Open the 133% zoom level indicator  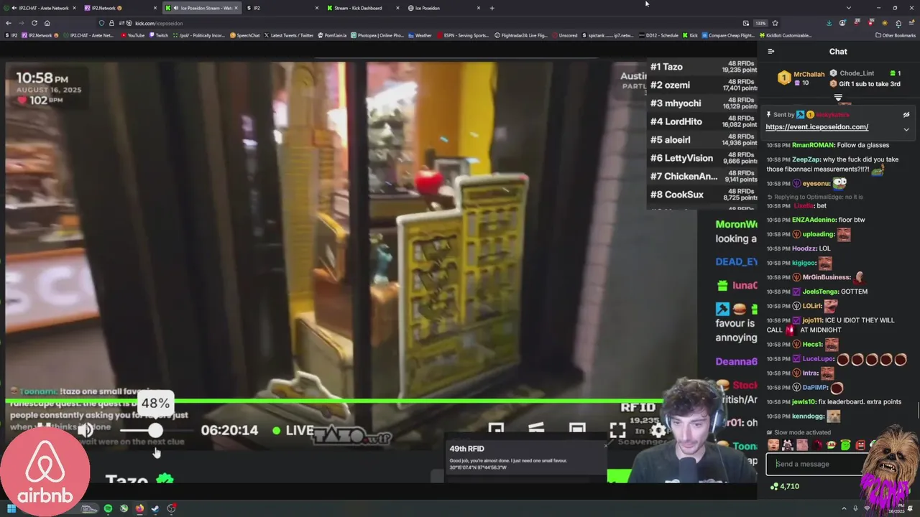(x=761, y=23)
